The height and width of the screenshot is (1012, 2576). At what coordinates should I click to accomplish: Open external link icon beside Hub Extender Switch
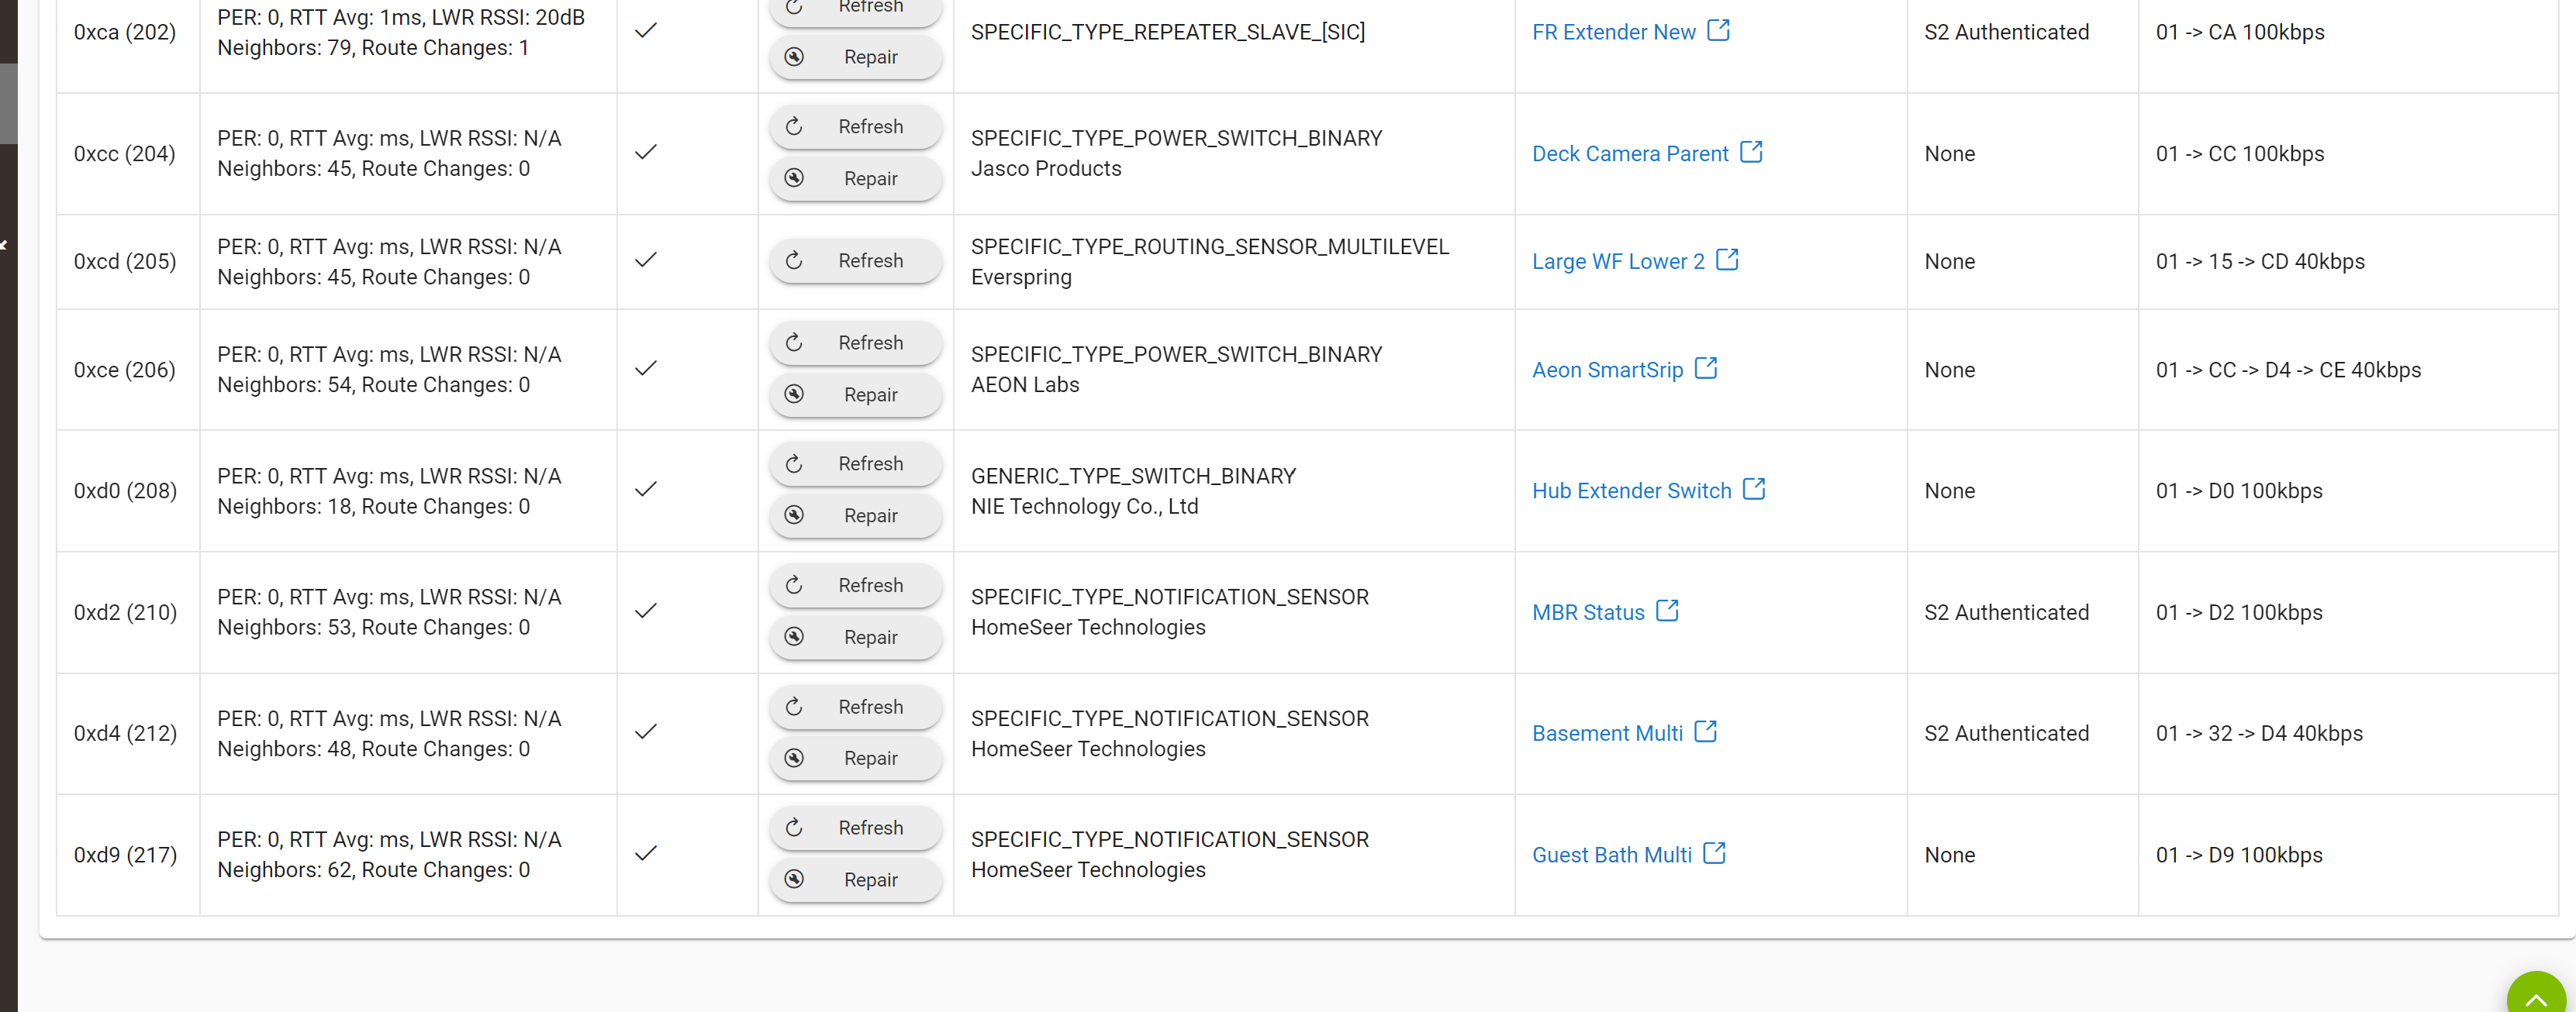pos(1754,488)
